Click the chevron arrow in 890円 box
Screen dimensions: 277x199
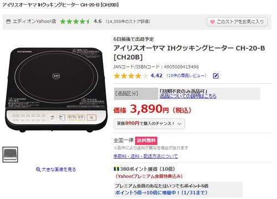[179, 124]
